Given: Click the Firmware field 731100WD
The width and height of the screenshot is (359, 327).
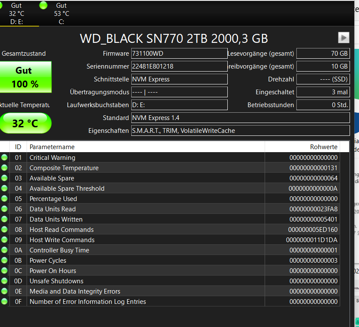Looking at the screenshot, I should (x=179, y=54).
